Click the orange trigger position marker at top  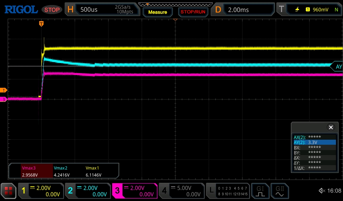click(41, 24)
